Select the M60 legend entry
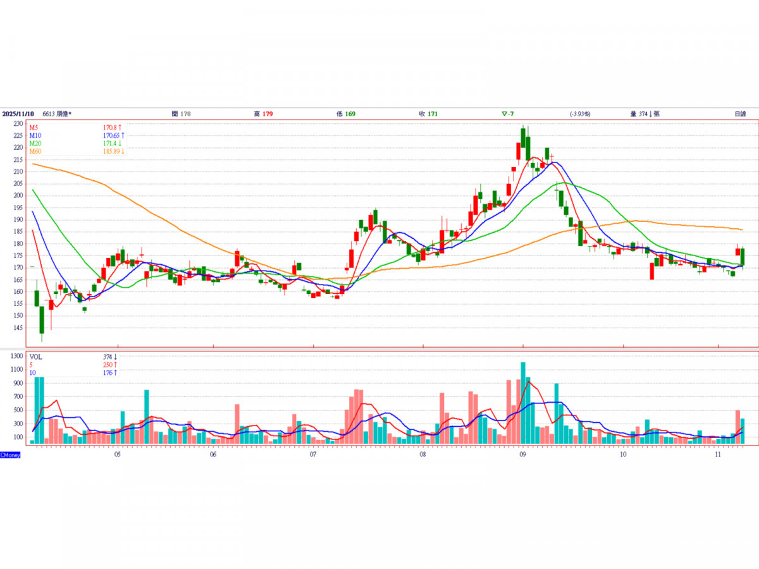This screenshot has height=569, width=759. coord(35,152)
